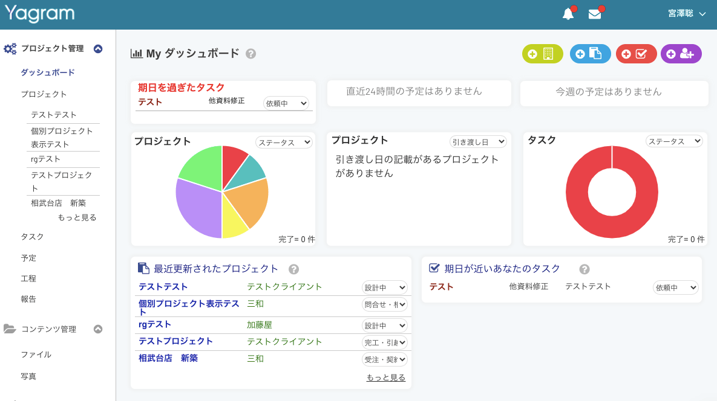Collapse the コンテンツ管理 sidebar section
717x401 pixels.
point(98,329)
